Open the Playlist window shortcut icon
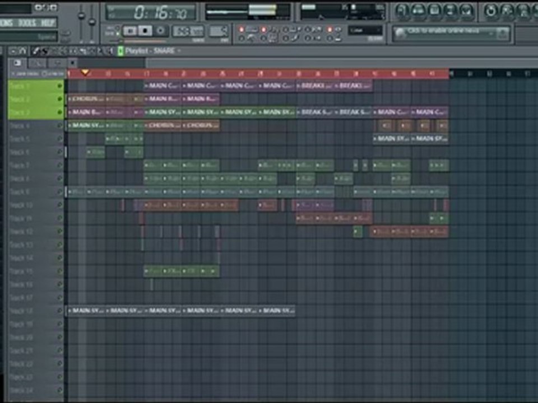The image size is (538, 403). [x=401, y=11]
